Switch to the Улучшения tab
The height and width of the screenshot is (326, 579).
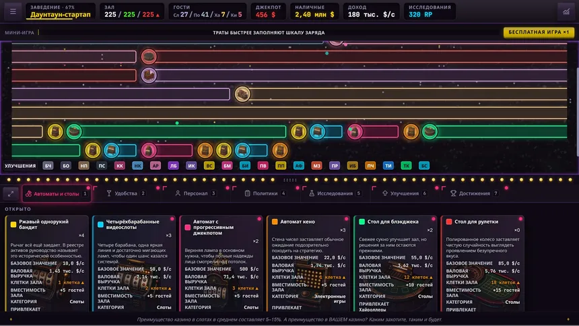pyautogui.click(x=405, y=193)
